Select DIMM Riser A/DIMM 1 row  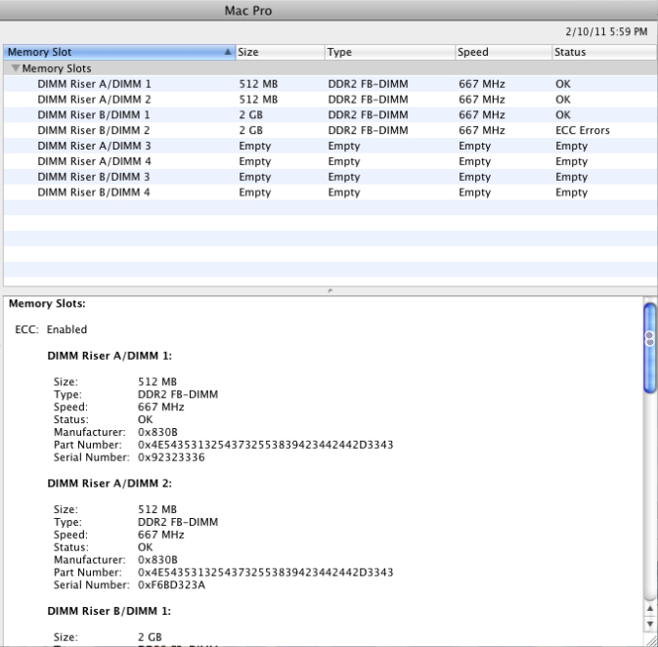[329, 84]
